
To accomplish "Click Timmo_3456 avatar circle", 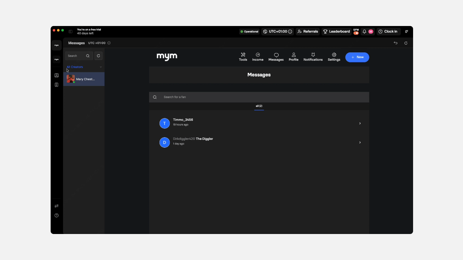I will (x=165, y=123).
